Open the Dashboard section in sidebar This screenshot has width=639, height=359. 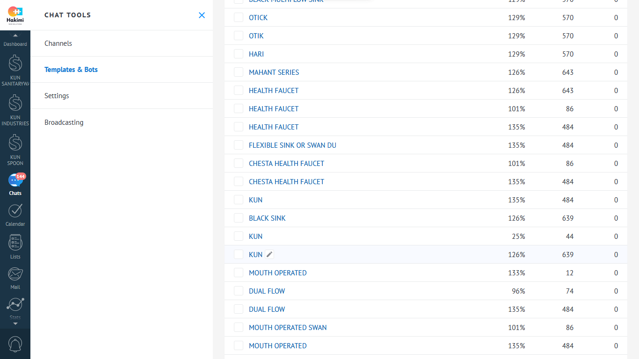15,44
